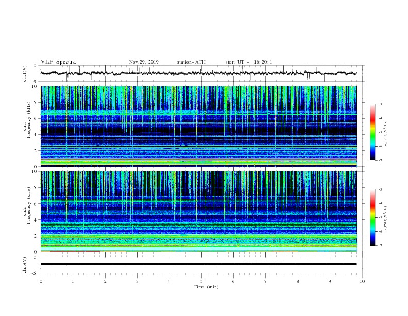
Task: Click the ch.2 frequency axis "2" tick label
Action: 36,235
